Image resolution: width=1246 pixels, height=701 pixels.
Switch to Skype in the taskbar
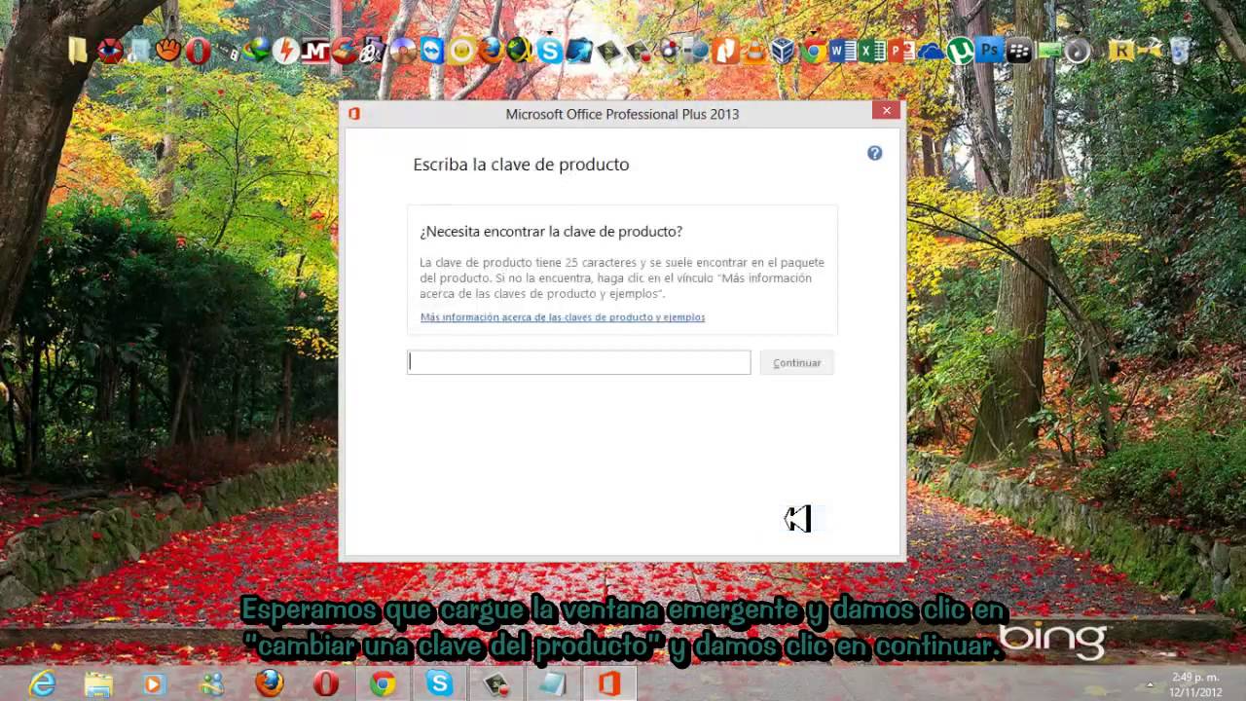tap(439, 683)
